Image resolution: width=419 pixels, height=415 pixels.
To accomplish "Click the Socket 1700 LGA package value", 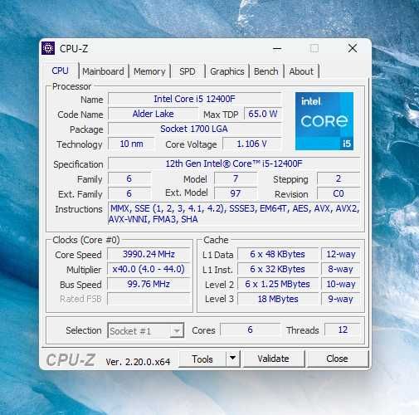I will click(x=195, y=129).
